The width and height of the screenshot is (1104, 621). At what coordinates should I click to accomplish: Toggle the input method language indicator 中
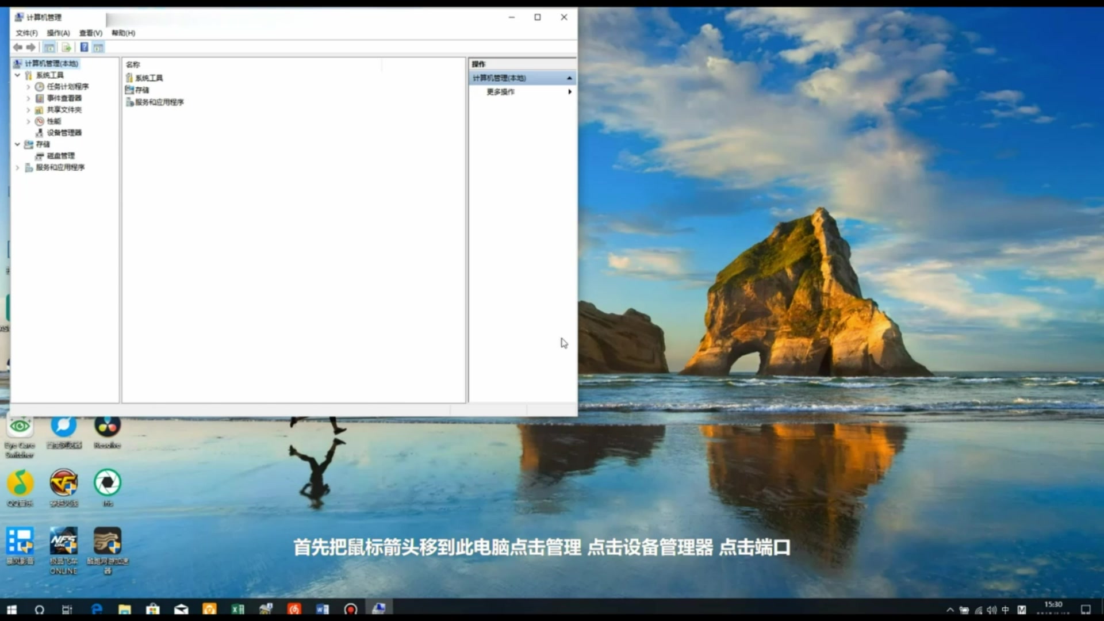(1005, 609)
